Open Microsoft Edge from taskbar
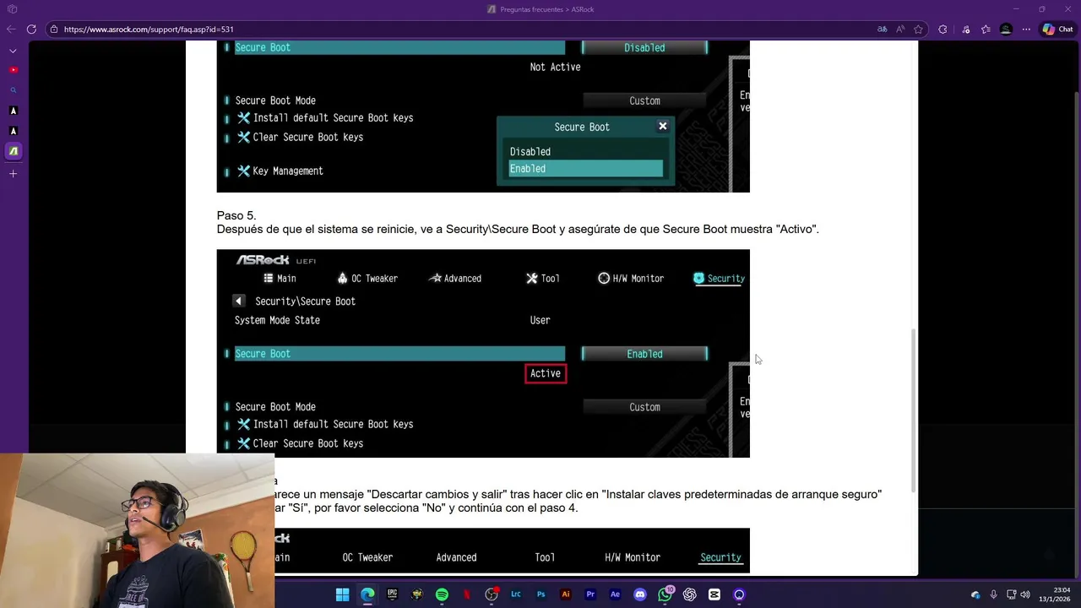1081x608 pixels. [x=367, y=594]
